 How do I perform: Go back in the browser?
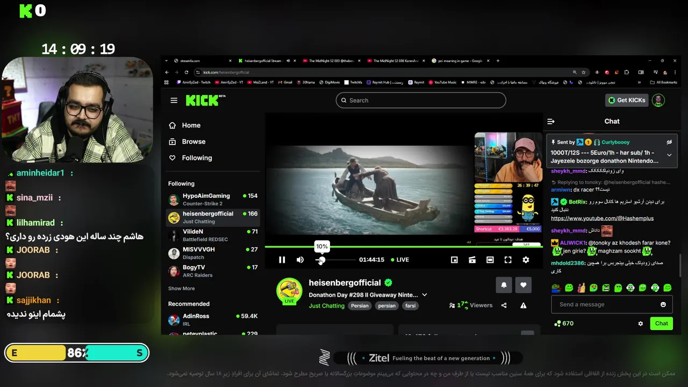(x=167, y=72)
